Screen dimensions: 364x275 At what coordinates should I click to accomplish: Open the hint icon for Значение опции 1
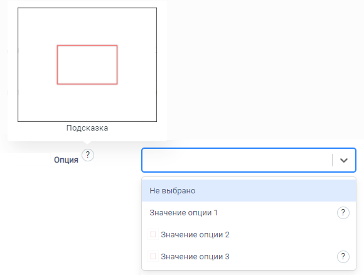pos(343,213)
